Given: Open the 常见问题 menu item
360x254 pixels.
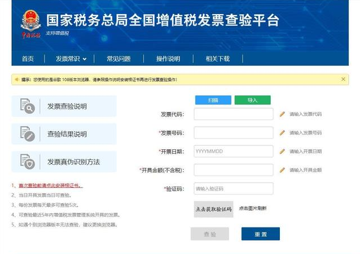Looking at the screenshot, I should click(118, 59).
